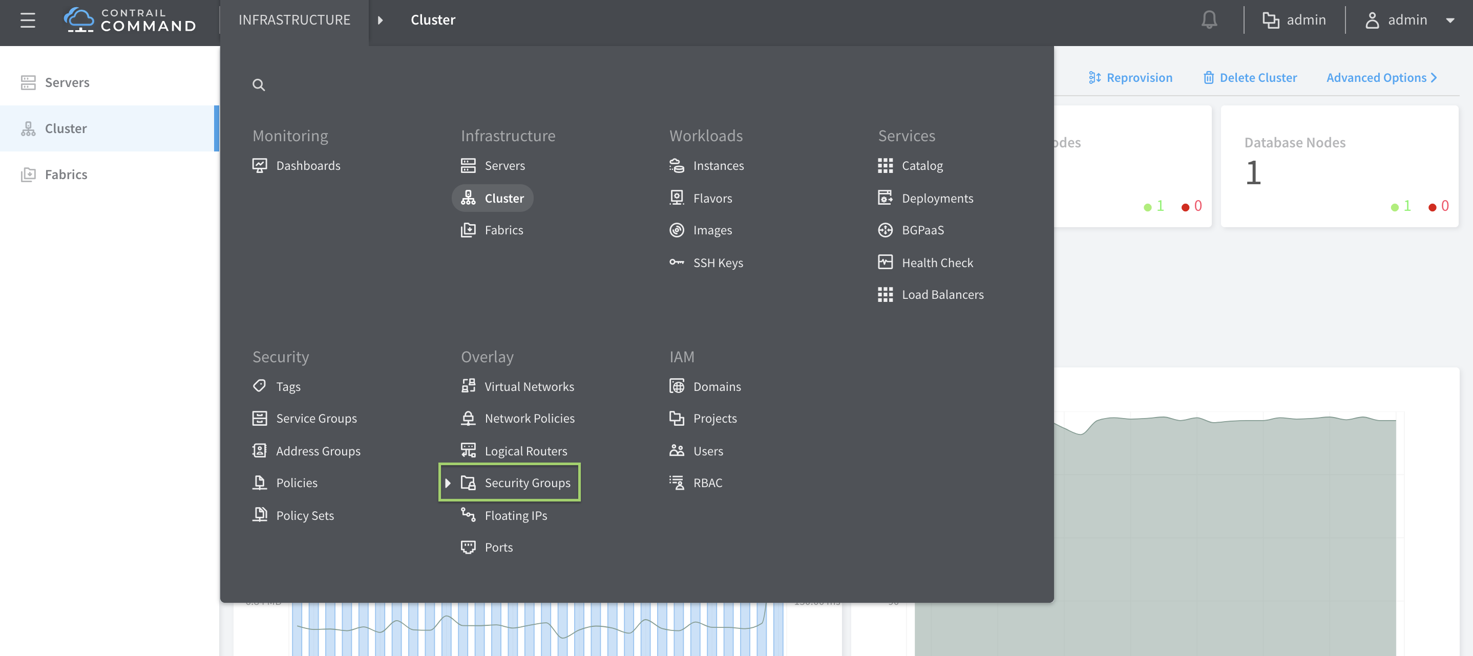Image resolution: width=1473 pixels, height=656 pixels.
Task: Click the project switcher icon beside admin
Action: click(x=1271, y=20)
